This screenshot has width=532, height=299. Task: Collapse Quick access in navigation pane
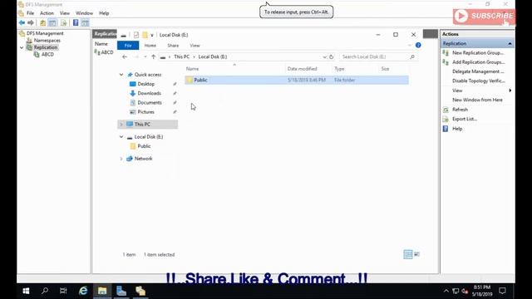pos(121,75)
